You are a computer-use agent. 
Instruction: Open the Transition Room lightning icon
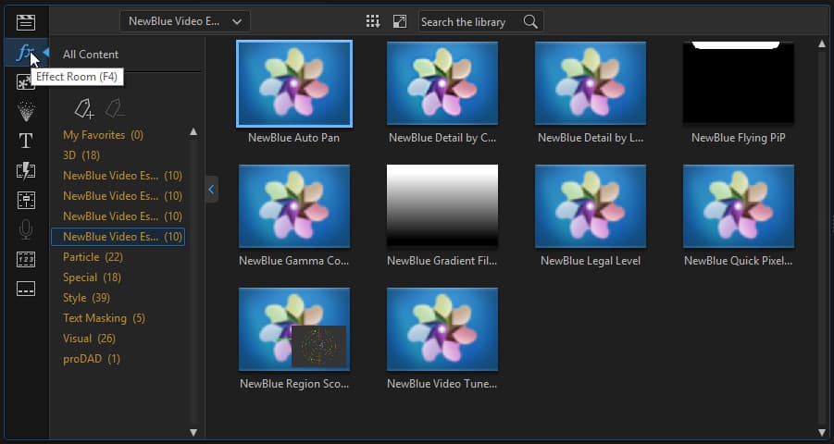(26, 171)
